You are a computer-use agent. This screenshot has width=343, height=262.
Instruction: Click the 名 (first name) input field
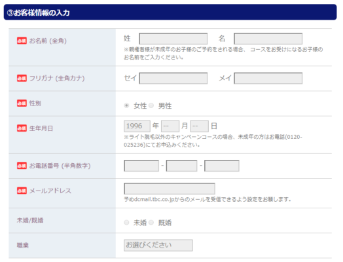pos(268,39)
